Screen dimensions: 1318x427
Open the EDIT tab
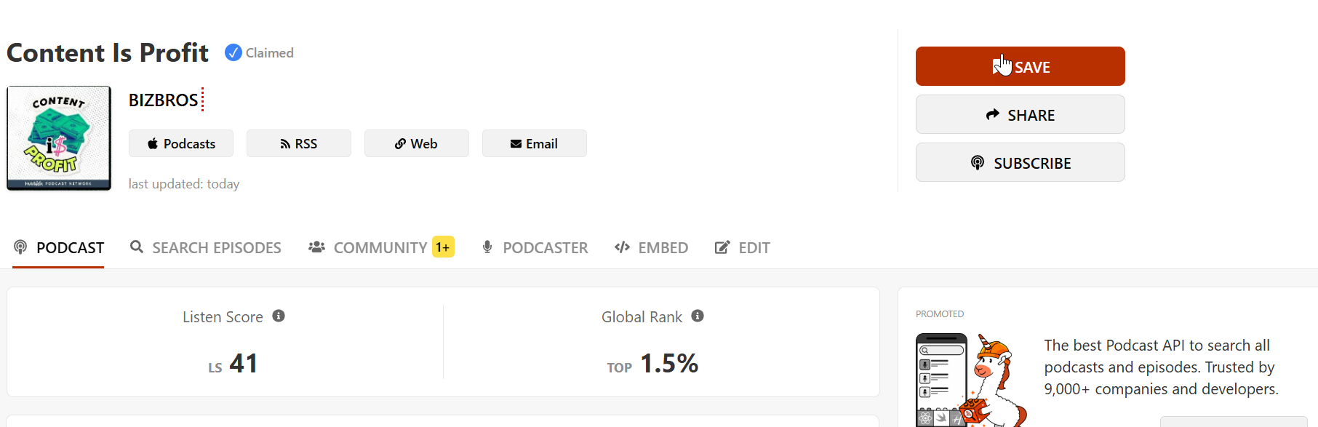(742, 248)
